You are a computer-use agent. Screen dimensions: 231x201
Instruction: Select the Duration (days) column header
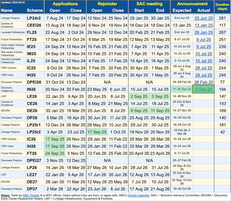(222, 7)
